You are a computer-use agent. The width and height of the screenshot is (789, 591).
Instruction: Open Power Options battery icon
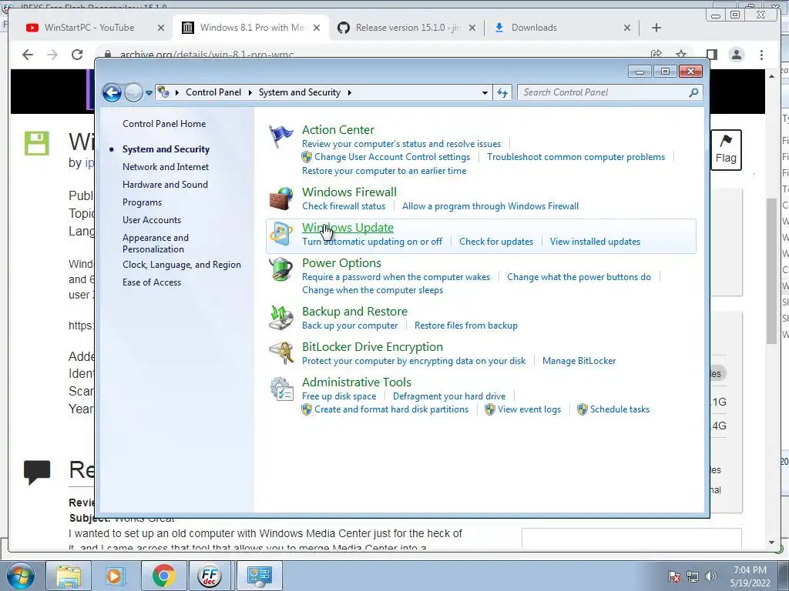[280, 269]
